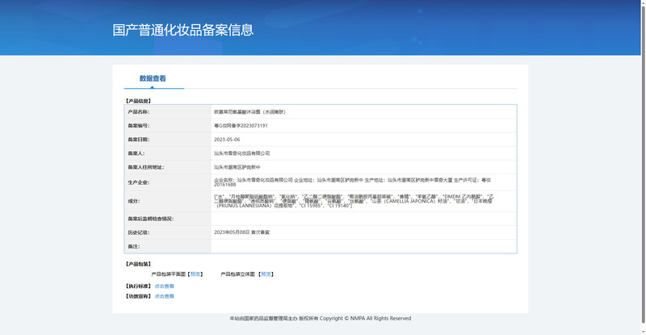This screenshot has width=646, height=335.
Task: Click the 【产品包装】 section heading
Action: pos(138,264)
